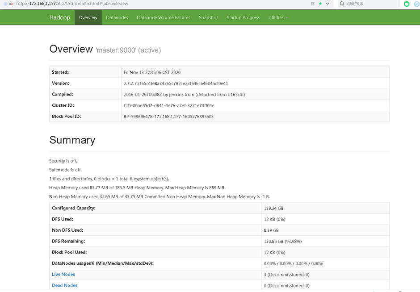
Task: Click the search magnifier icon
Action: (342, 4)
